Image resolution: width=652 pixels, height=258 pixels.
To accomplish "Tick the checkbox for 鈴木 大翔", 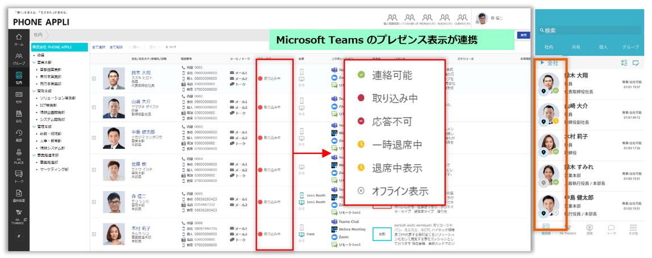I will [x=94, y=78].
